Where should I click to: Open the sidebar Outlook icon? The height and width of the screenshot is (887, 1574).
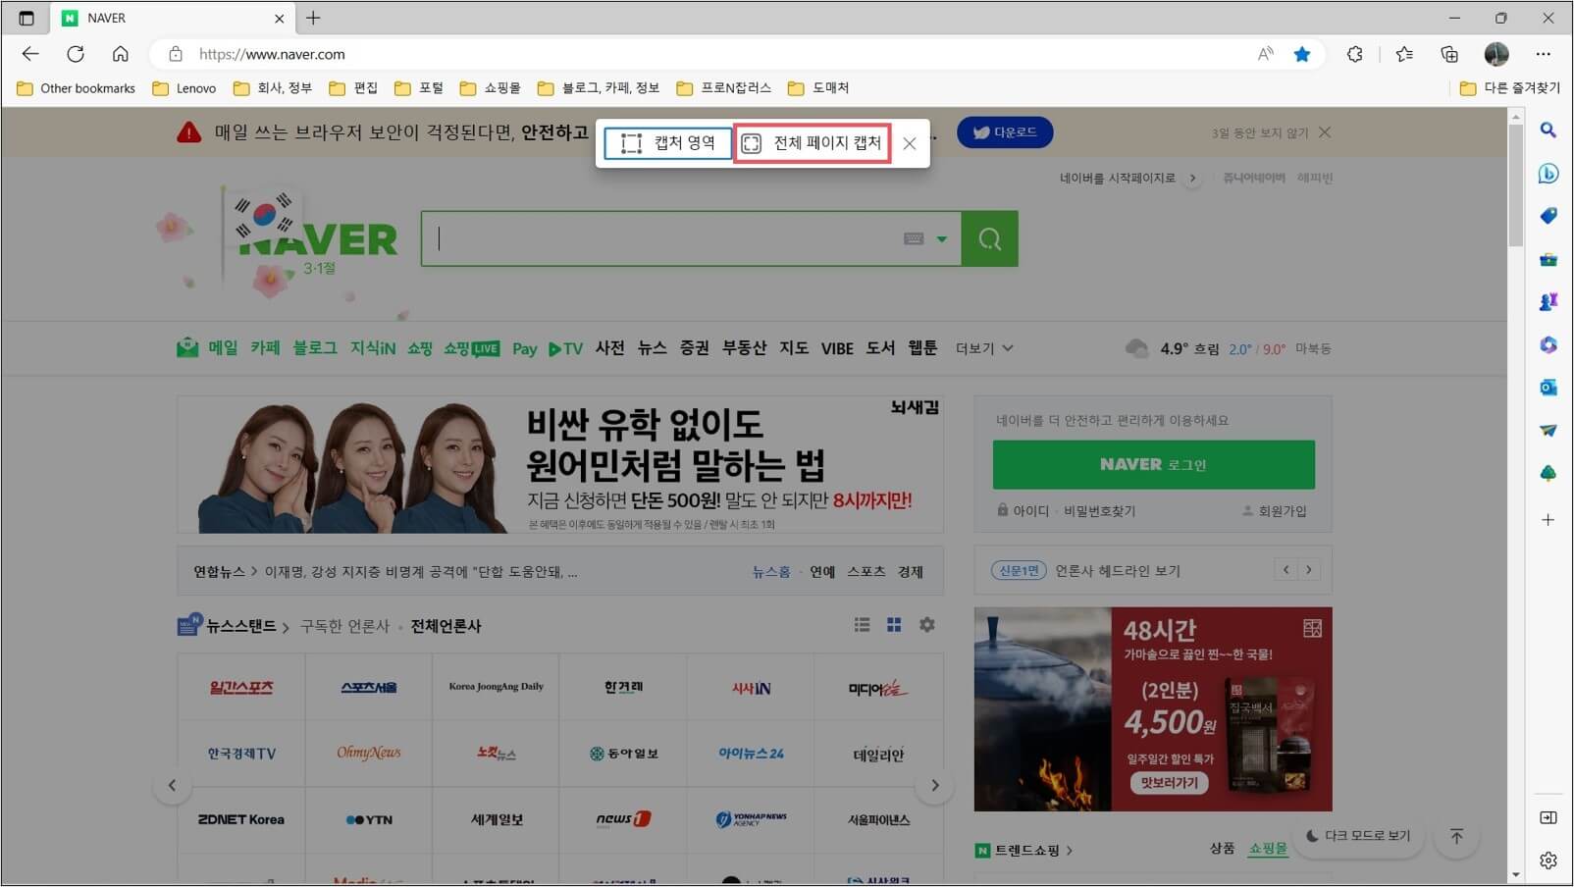pyautogui.click(x=1548, y=388)
